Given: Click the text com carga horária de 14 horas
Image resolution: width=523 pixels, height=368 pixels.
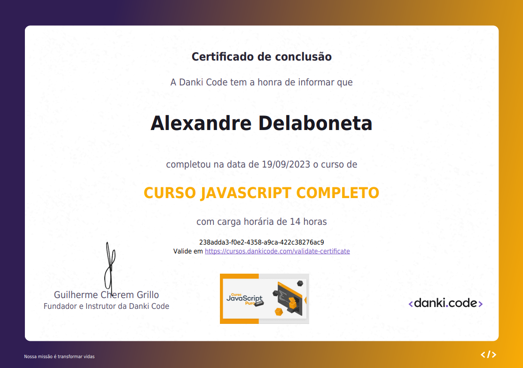Looking at the screenshot, I should (261, 222).
